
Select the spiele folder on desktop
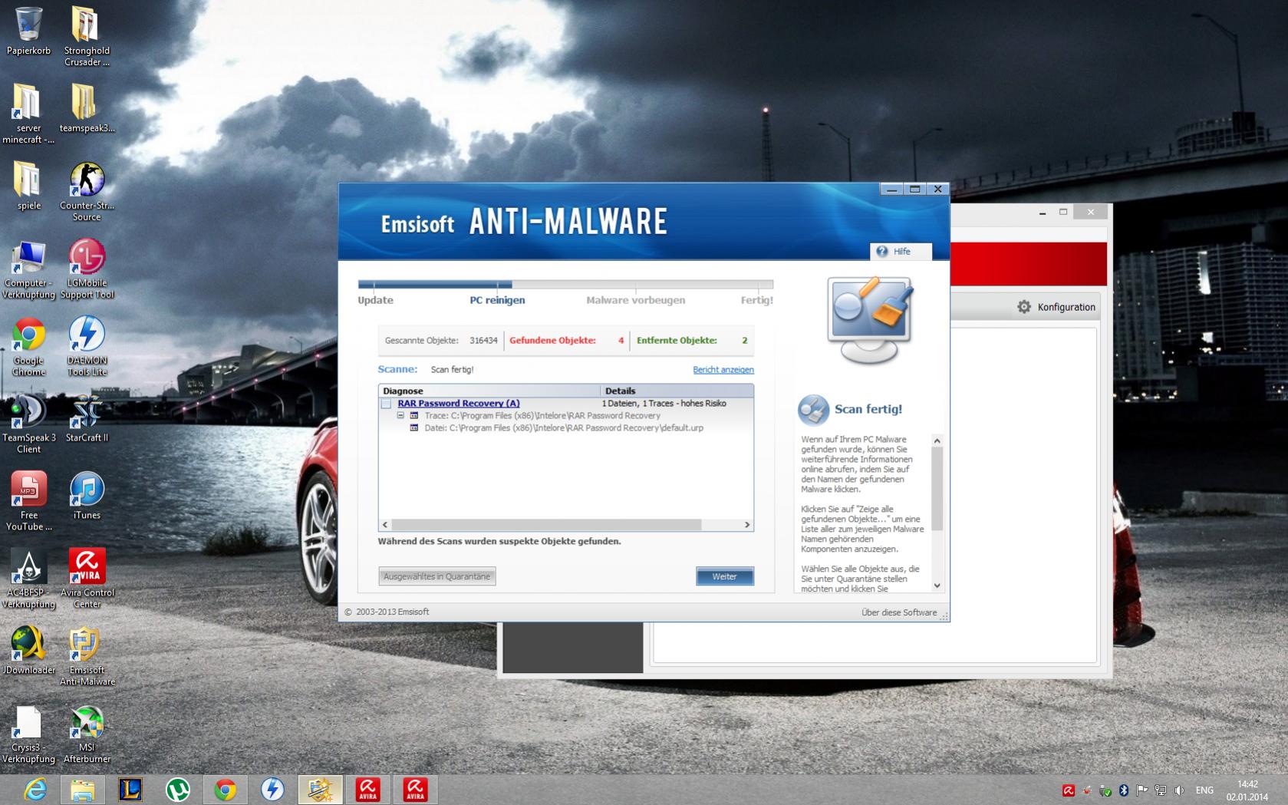pyautogui.click(x=28, y=186)
